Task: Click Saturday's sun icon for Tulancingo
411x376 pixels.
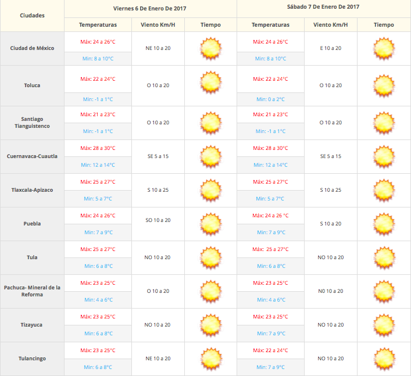Action: click(x=384, y=359)
